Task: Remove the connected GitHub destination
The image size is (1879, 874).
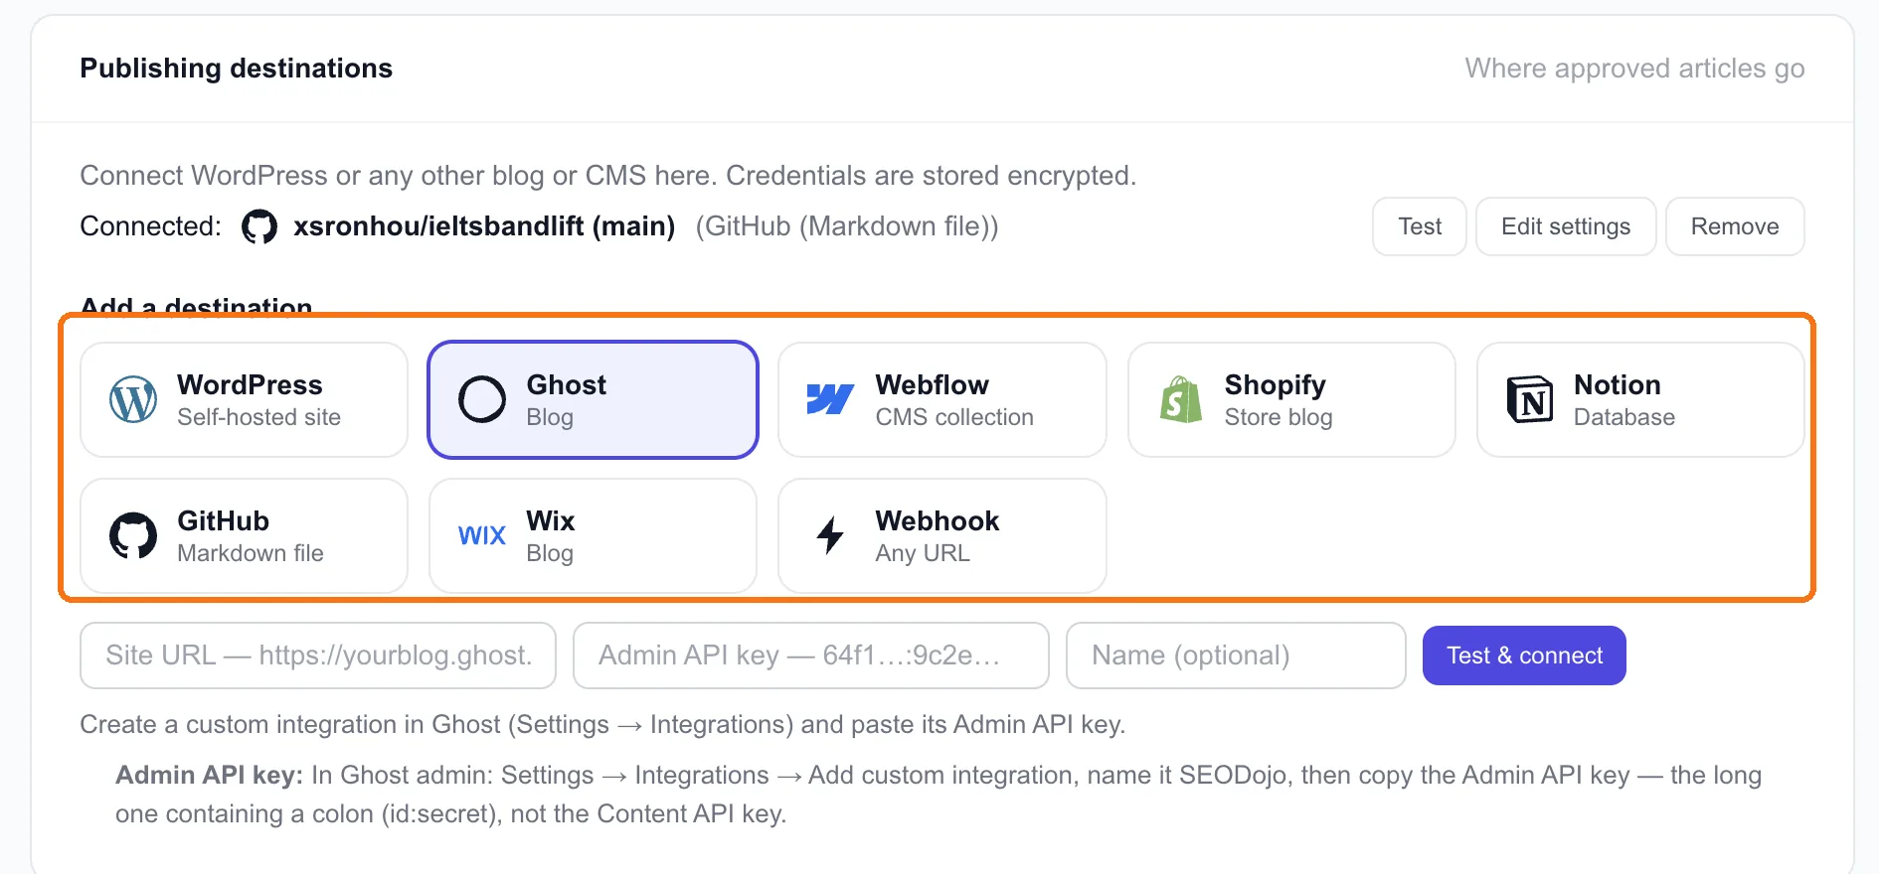Action: pyautogui.click(x=1735, y=226)
